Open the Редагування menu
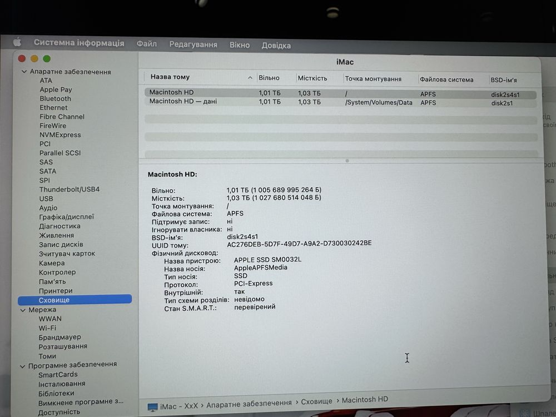 [193, 44]
